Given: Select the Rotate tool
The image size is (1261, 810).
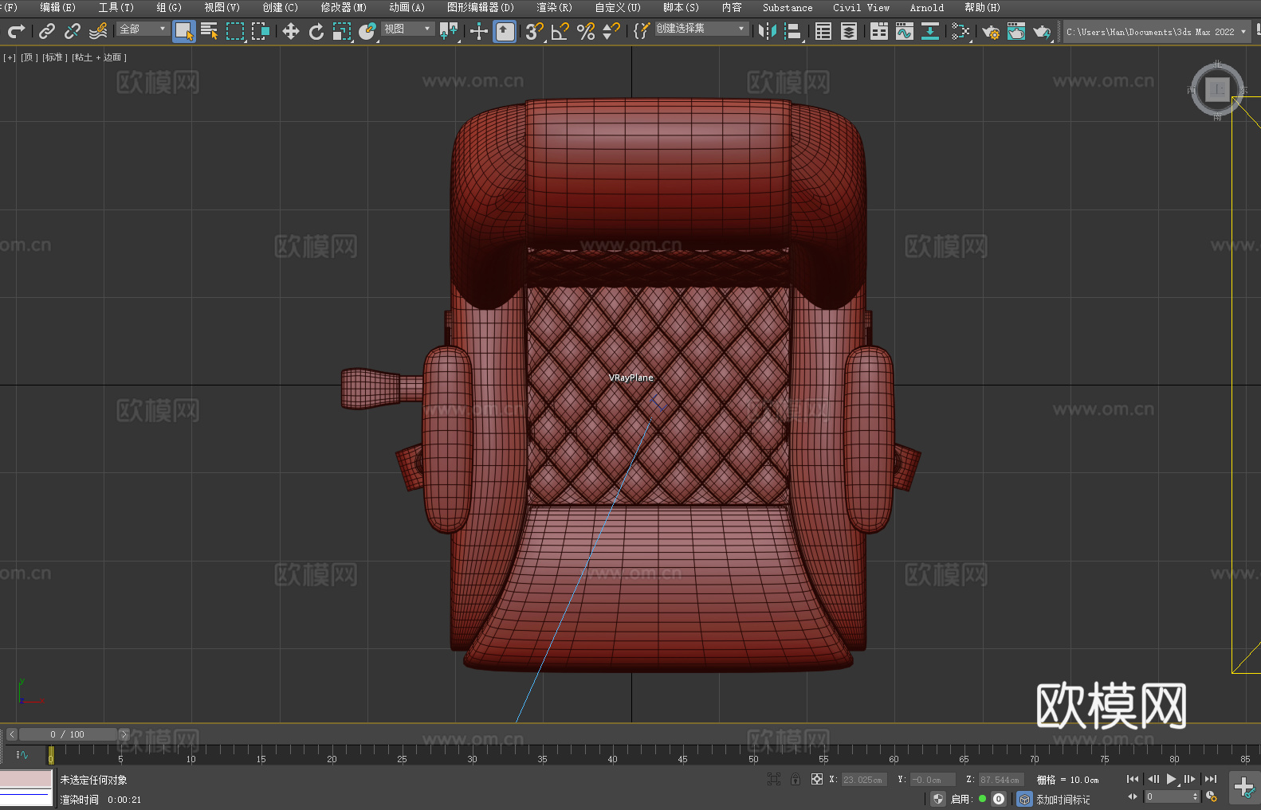Looking at the screenshot, I should pyautogui.click(x=316, y=31).
